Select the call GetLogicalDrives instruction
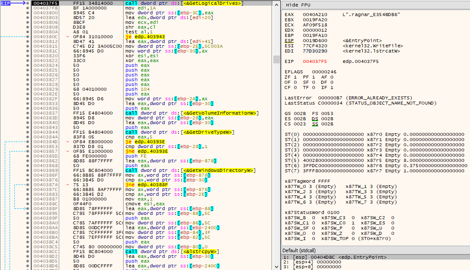This screenshot has height=270, width=470. coord(185,3)
